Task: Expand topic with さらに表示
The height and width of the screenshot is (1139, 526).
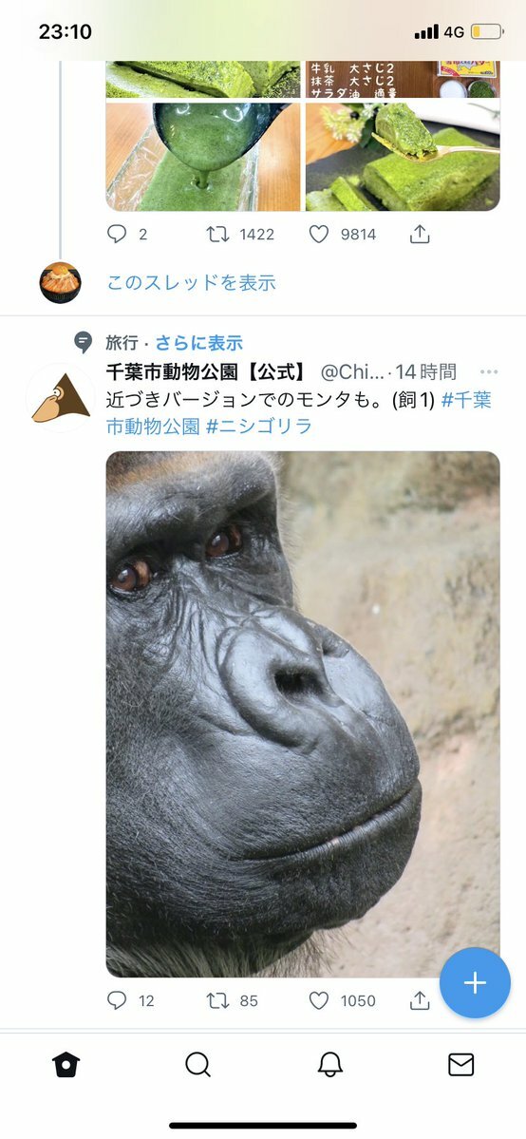Action: pyautogui.click(x=199, y=343)
